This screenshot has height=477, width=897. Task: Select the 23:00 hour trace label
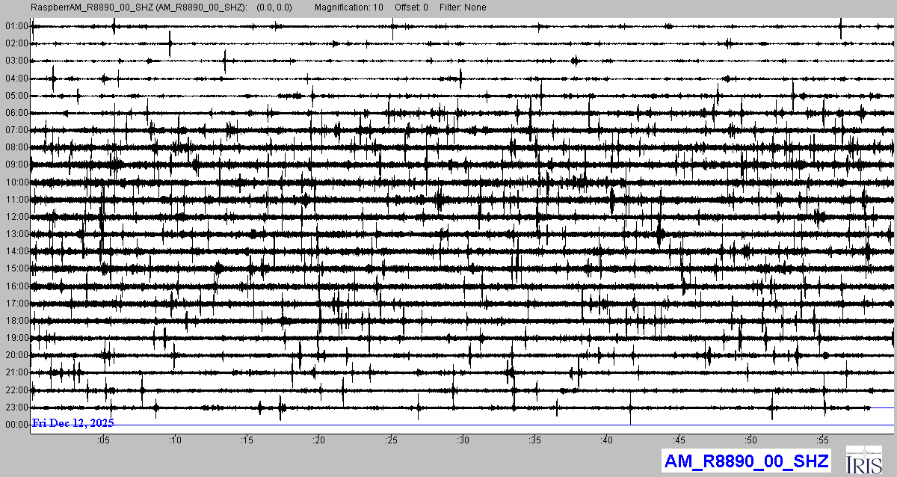[16, 407]
